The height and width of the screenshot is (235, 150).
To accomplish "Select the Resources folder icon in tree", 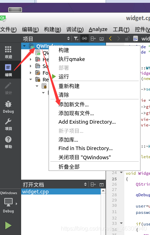I will (x=38, y=79).
